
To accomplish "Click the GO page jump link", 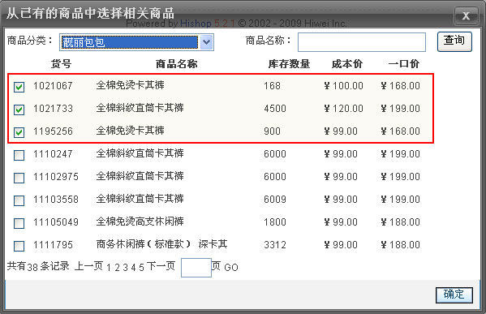I will (x=231, y=268).
